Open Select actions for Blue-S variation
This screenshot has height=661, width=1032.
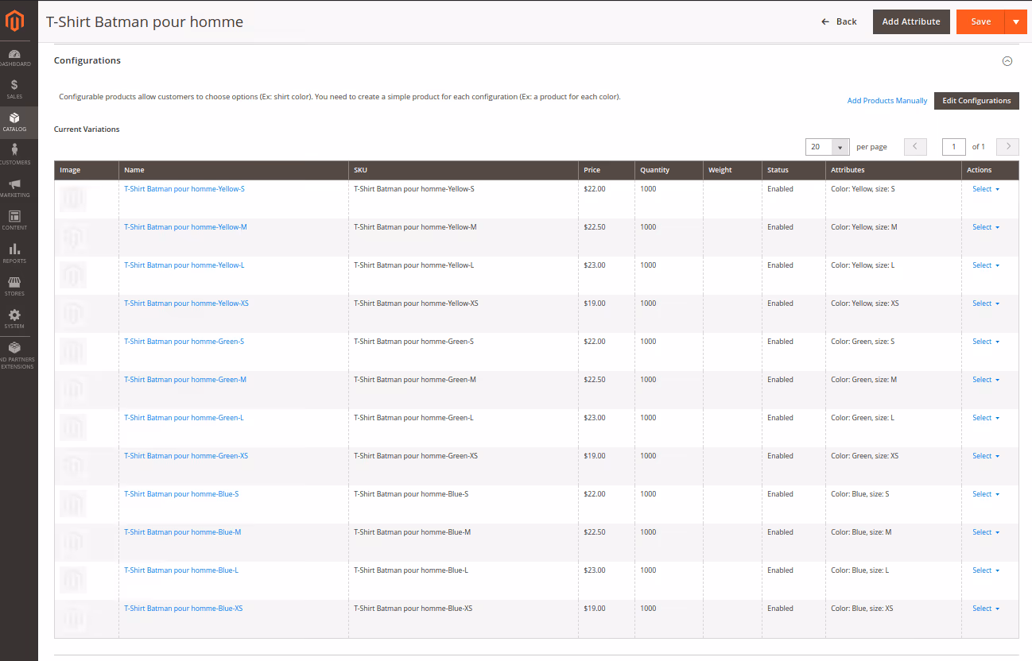click(x=986, y=494)
